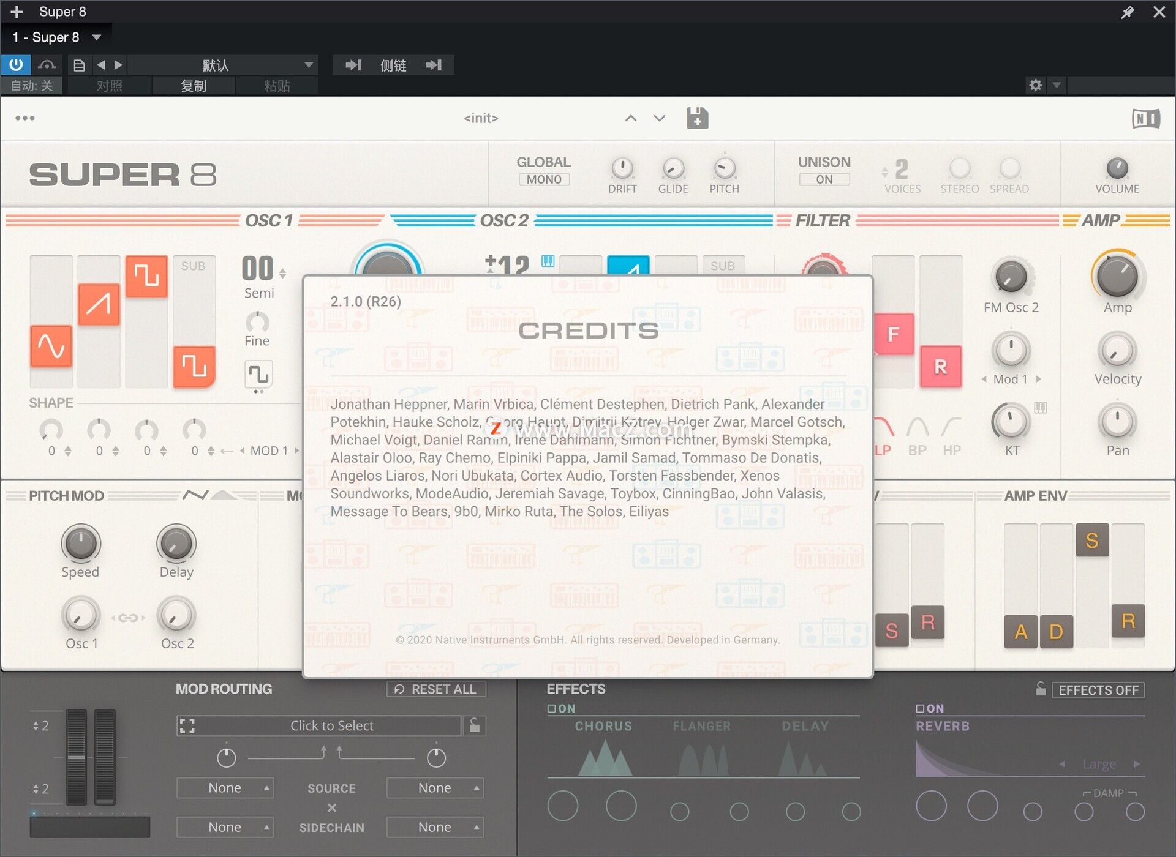
Task: Click the pulse-shape icon below Fine
Action: [258, 374]
